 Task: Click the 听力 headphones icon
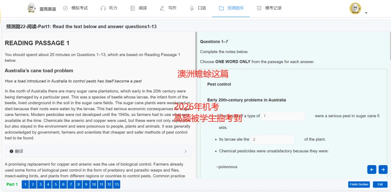103,8
